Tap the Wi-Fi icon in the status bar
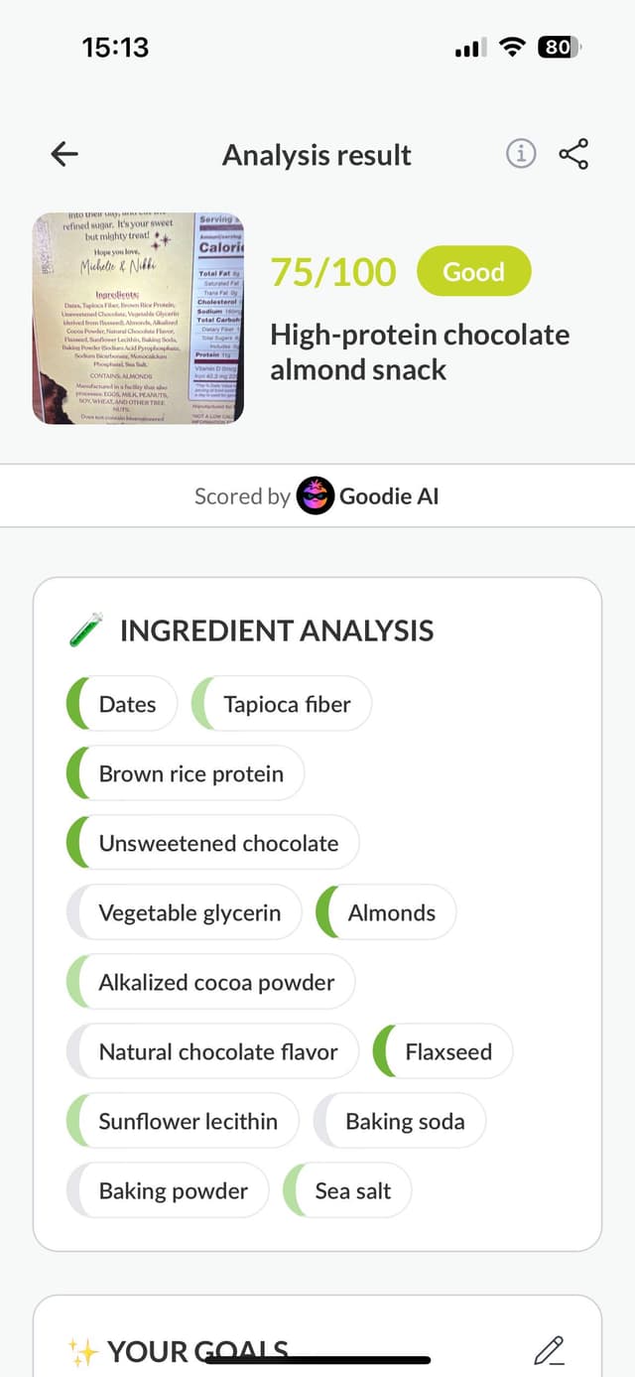The image size is (635, 1377). click(x=511, y=48)
